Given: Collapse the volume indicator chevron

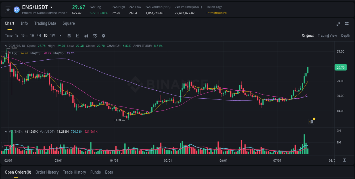Looking at the screenshot, I should point(6,132).
